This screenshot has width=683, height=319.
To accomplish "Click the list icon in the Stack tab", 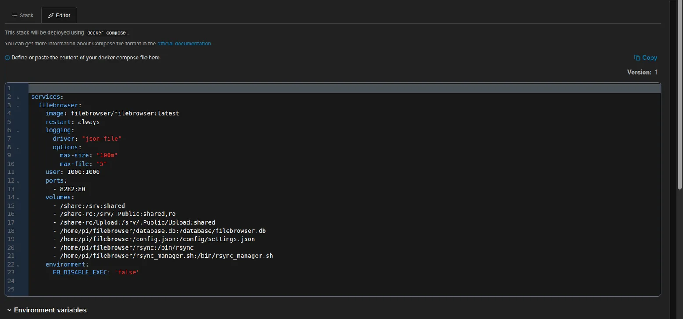I will [14, 15].
